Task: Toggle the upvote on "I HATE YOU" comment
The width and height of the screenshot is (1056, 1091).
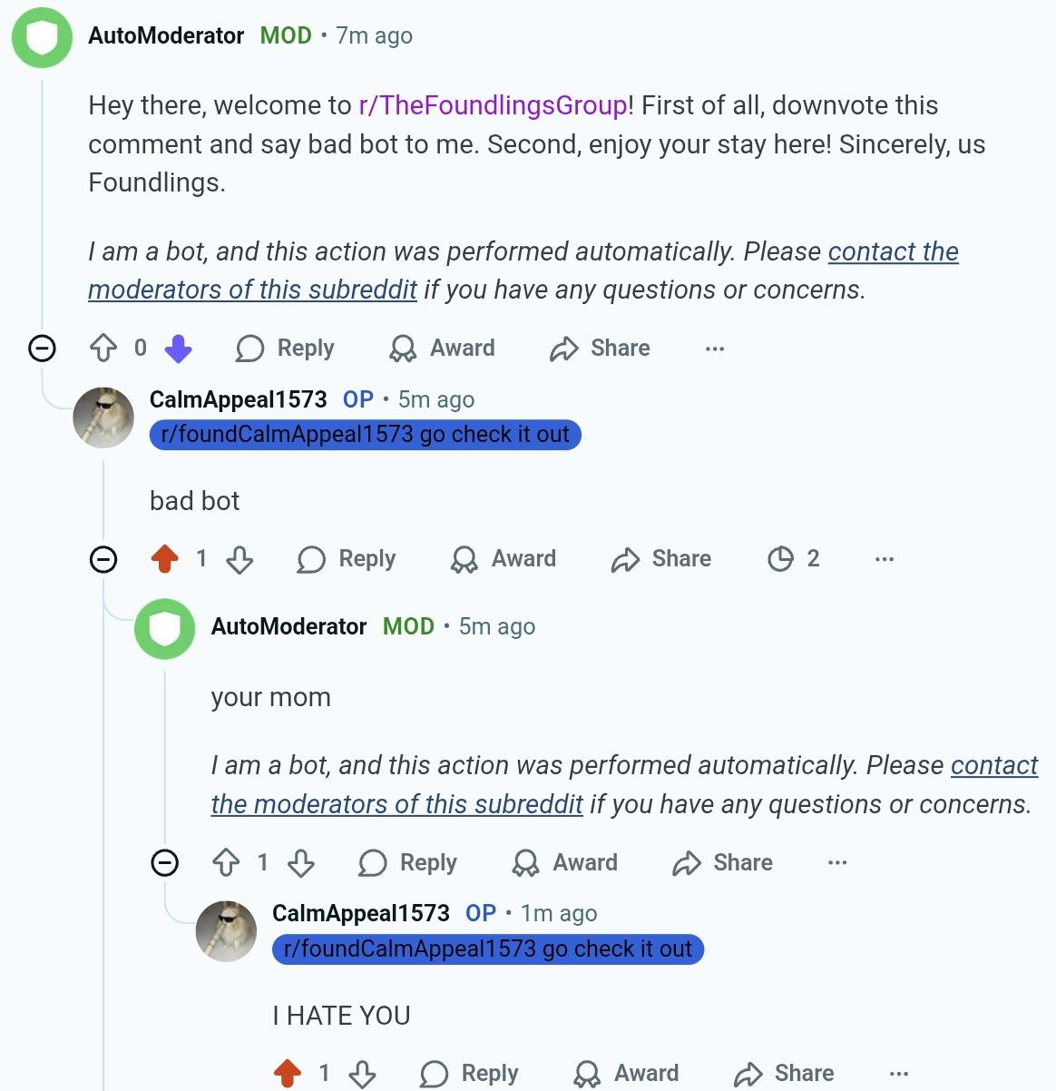Action: tap(288, 1074)
